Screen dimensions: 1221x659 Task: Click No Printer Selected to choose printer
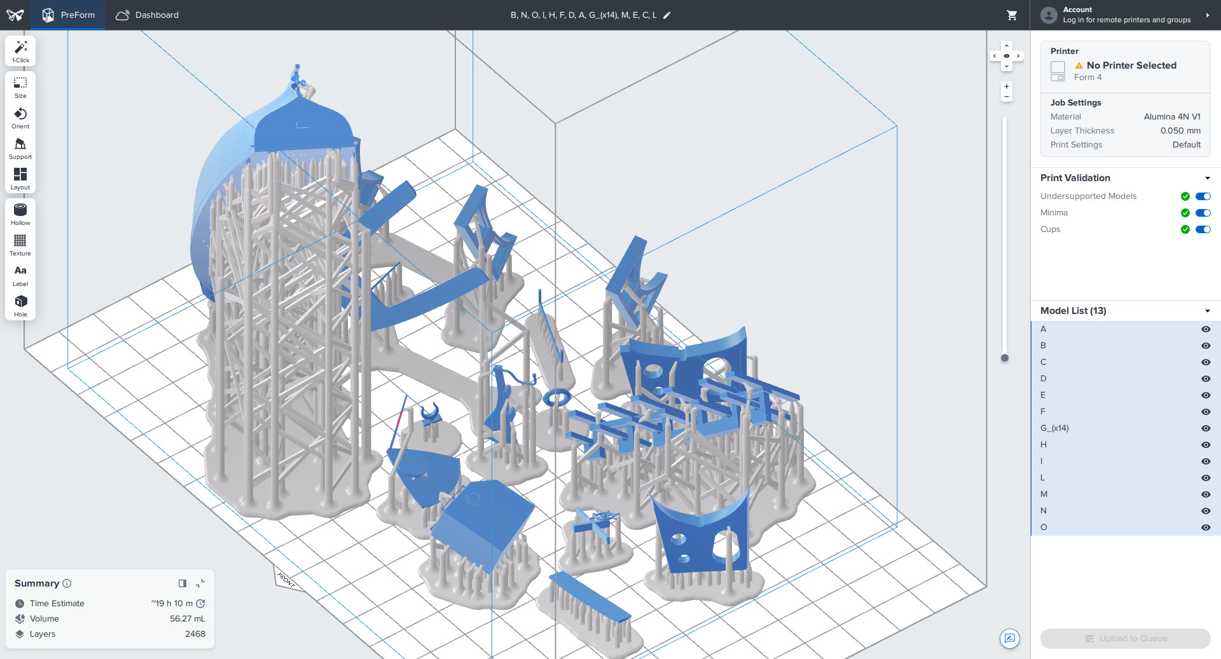tap(1131, 65)
